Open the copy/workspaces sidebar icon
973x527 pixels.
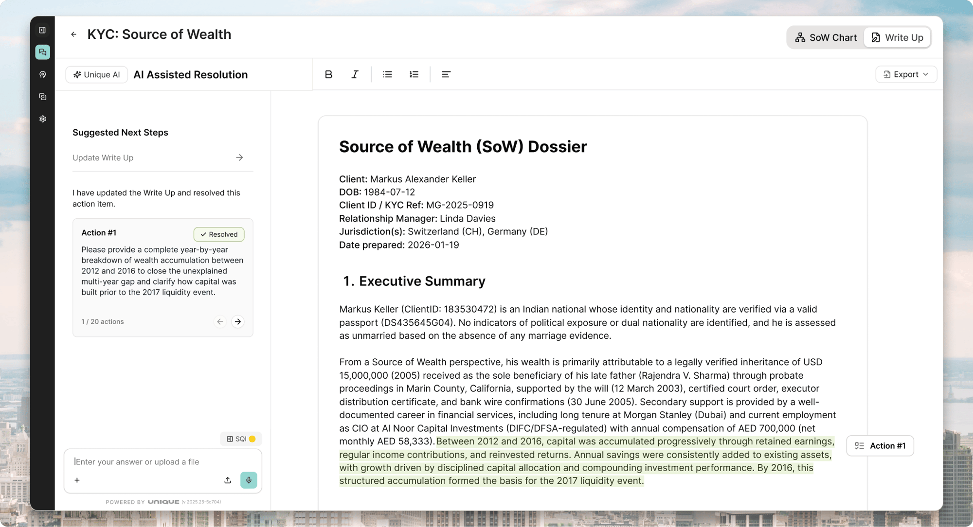click(43, 97)
